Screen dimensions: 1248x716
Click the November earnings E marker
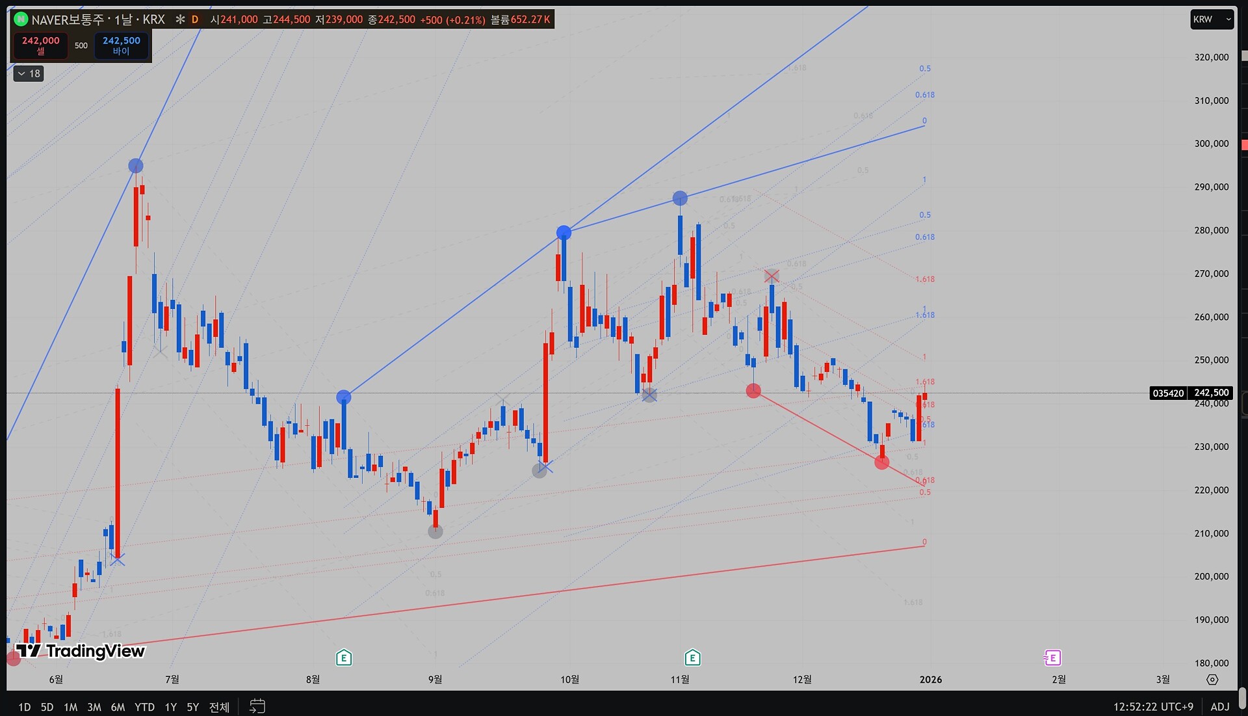(x=692, y=658)
